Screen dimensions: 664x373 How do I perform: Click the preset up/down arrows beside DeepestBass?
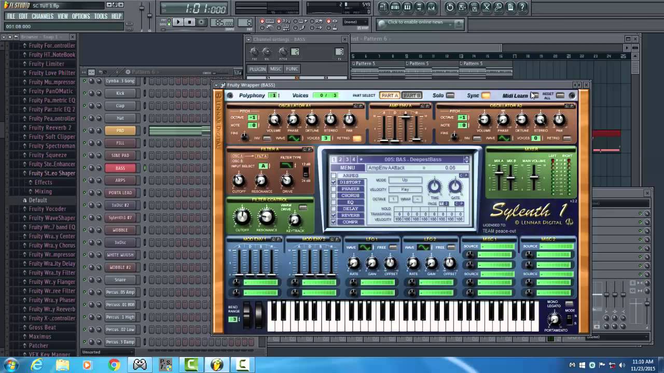tap(466, 160)
